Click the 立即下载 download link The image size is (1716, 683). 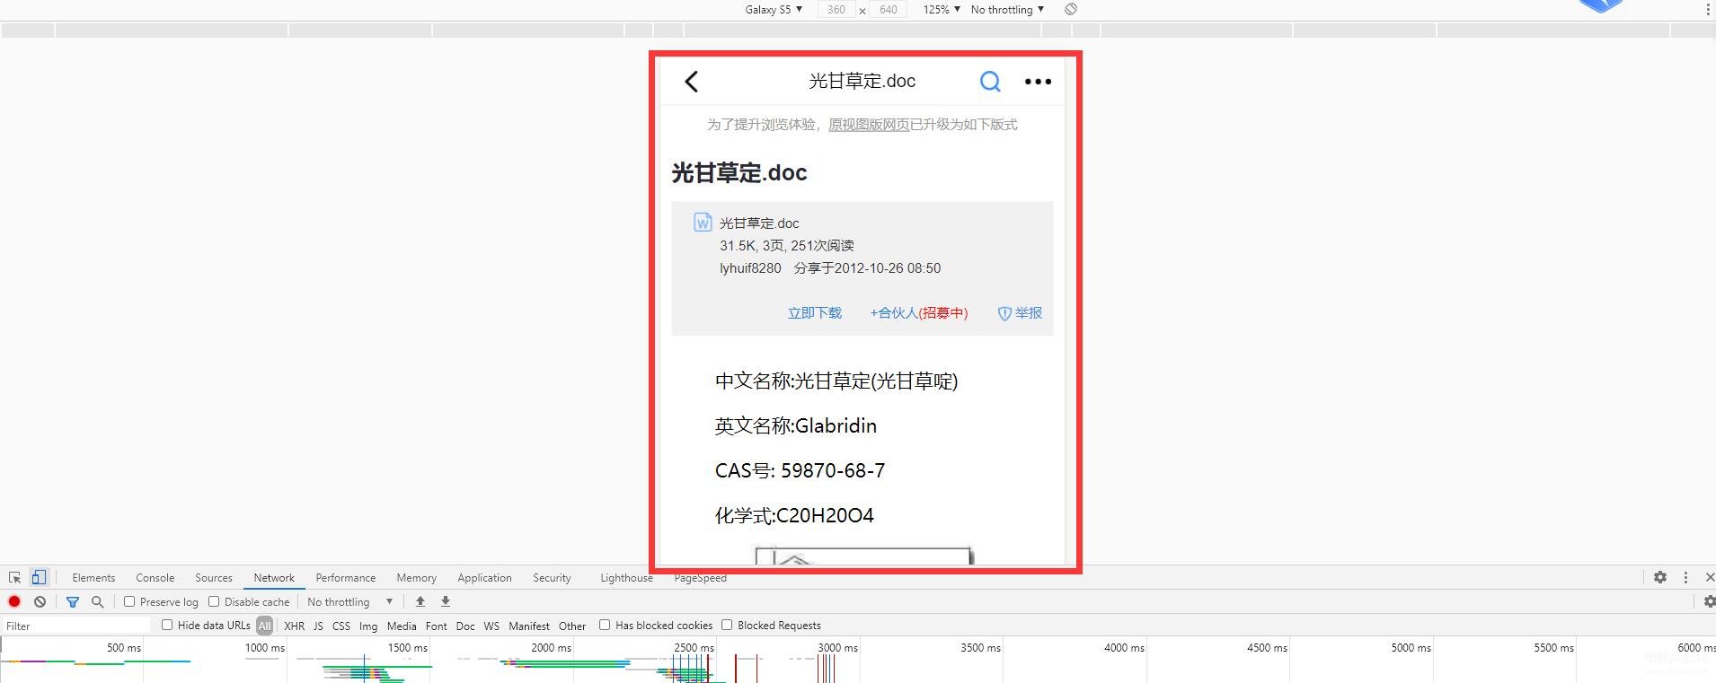[815, 312]
